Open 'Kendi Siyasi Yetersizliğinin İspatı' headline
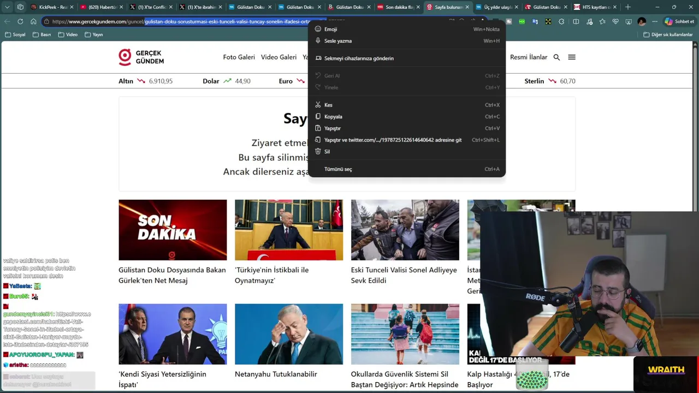The width and height of the screenshot is (699, 393). coord(162,379)
